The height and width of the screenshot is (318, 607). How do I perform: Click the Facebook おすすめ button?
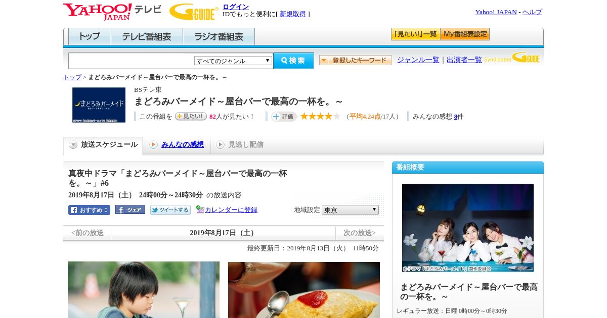click(89, 210)
